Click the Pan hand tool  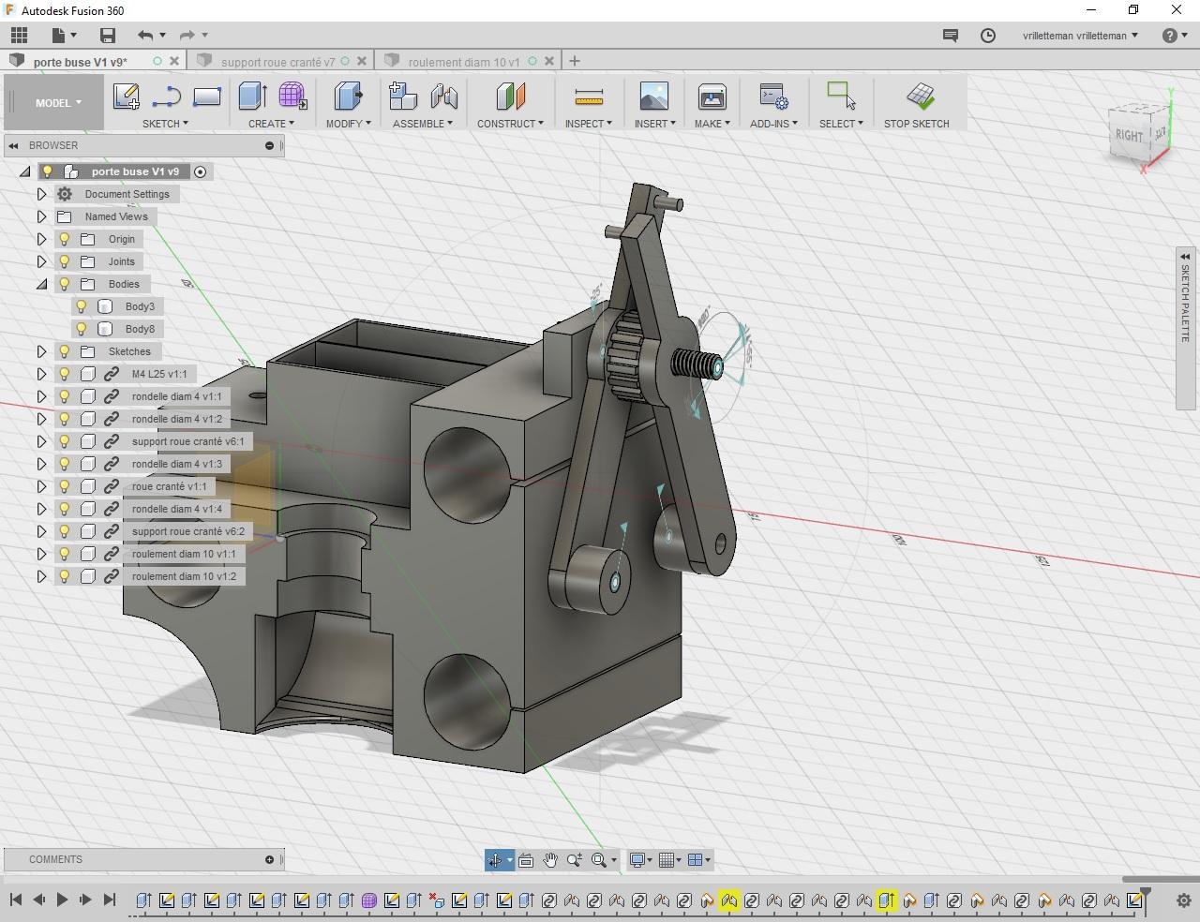click(x=550, y=860)
